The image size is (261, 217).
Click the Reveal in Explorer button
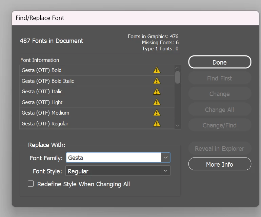[x=220, y=148]
